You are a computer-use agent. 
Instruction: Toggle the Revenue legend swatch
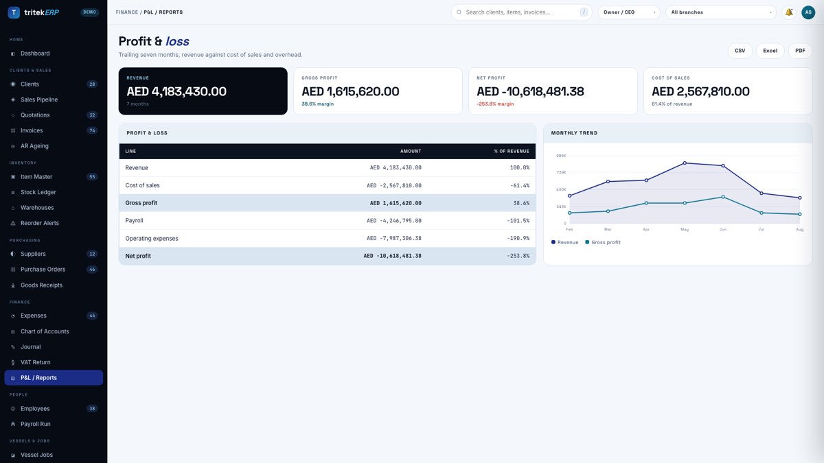553,242
